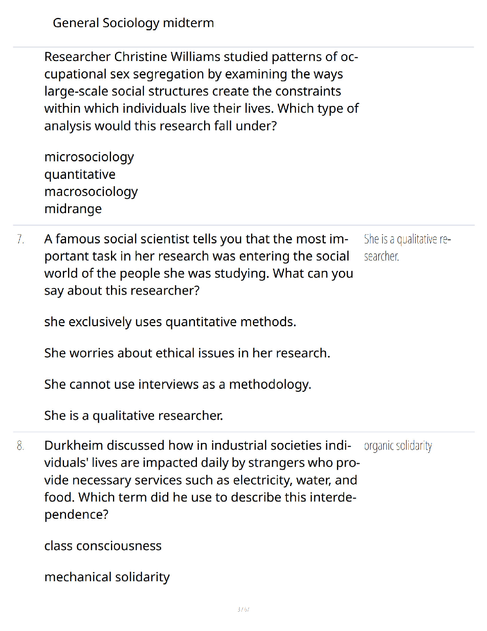Select 'she exclusively uses quantitative methods' option

[170, 322]
